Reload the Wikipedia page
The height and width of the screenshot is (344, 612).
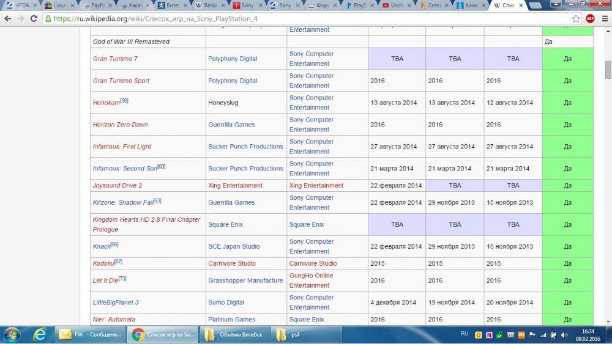coord(34,18)
